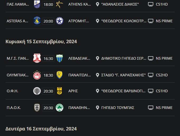Click the Panathinaikos green shamrock crest
Screen dimensions: 180x136
point(59,108)
